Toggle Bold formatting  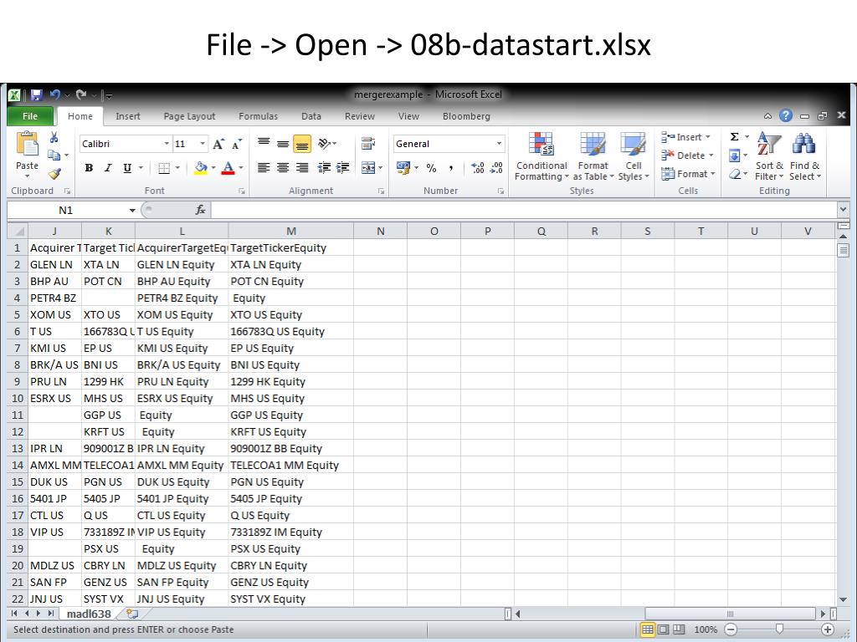tap(89, 168)
